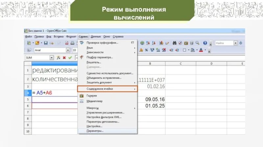Click the Font Color red A icon
The width and height of the screenshot is (263, 147).
click(201, 50)
